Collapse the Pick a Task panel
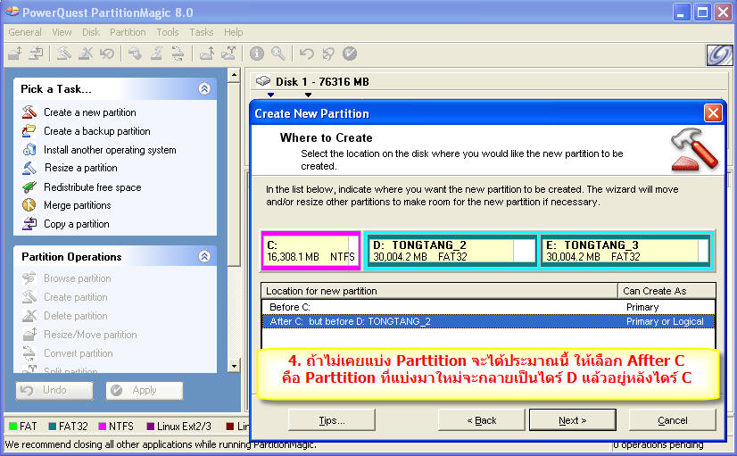This screenshot has height=456, width=737. click(204, 88)
